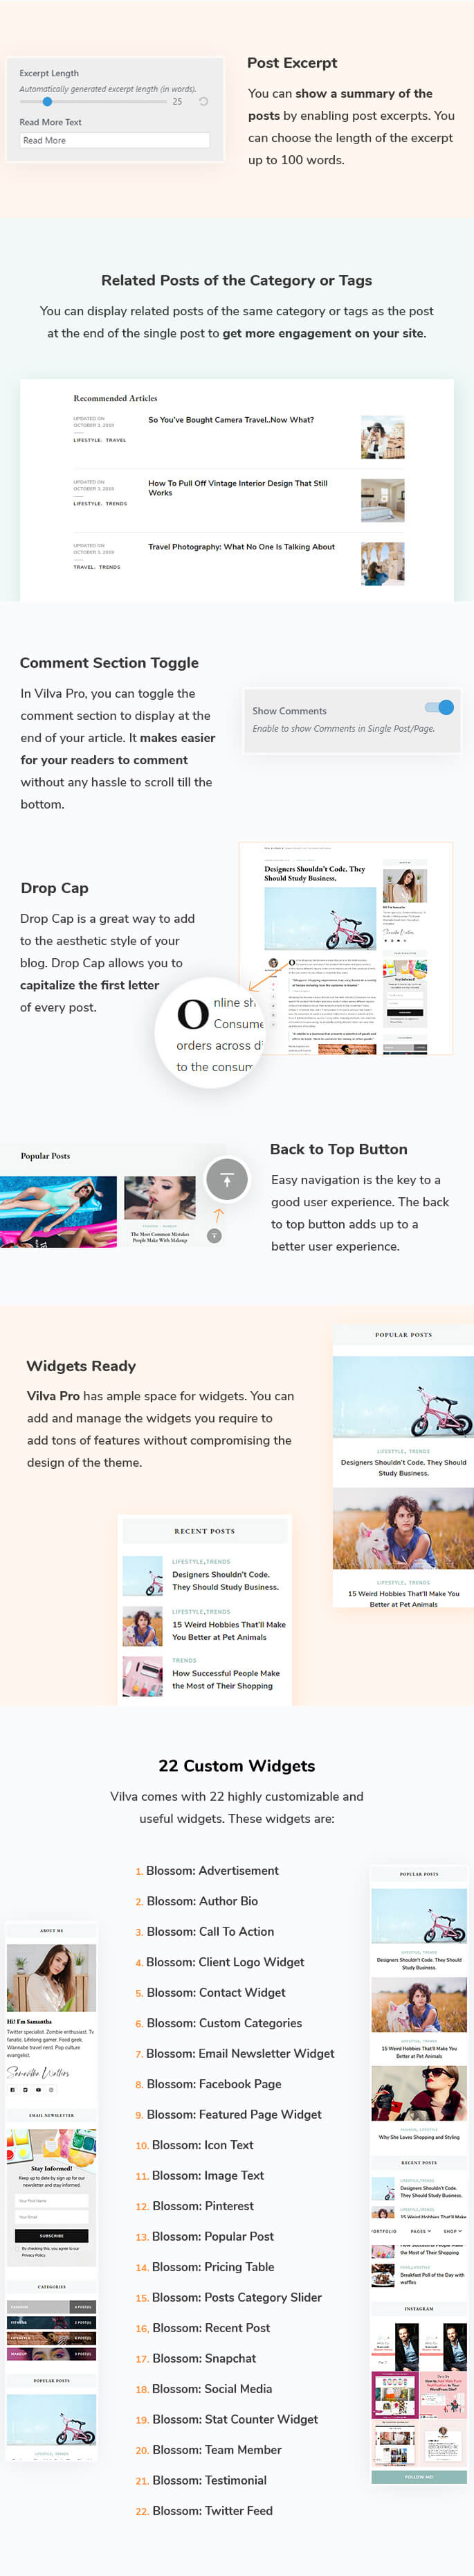This screenshot has width=474, height=2576.
Task: Click the small grey back to top icon
Action: coord(214,1236)
